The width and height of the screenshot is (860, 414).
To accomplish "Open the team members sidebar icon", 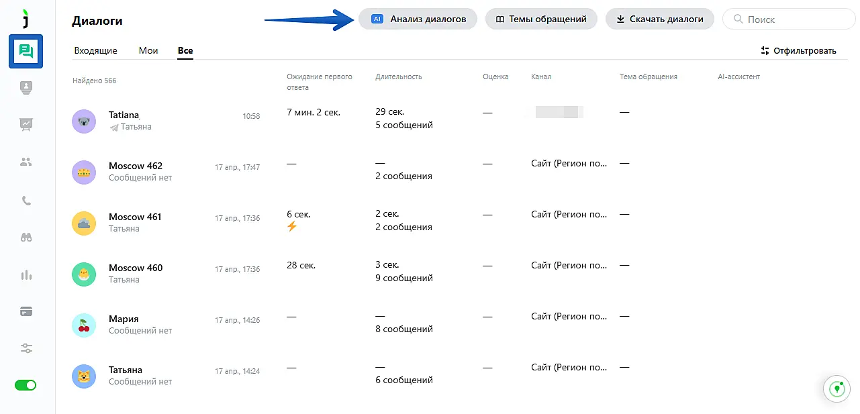I will (x=26, y=162).
